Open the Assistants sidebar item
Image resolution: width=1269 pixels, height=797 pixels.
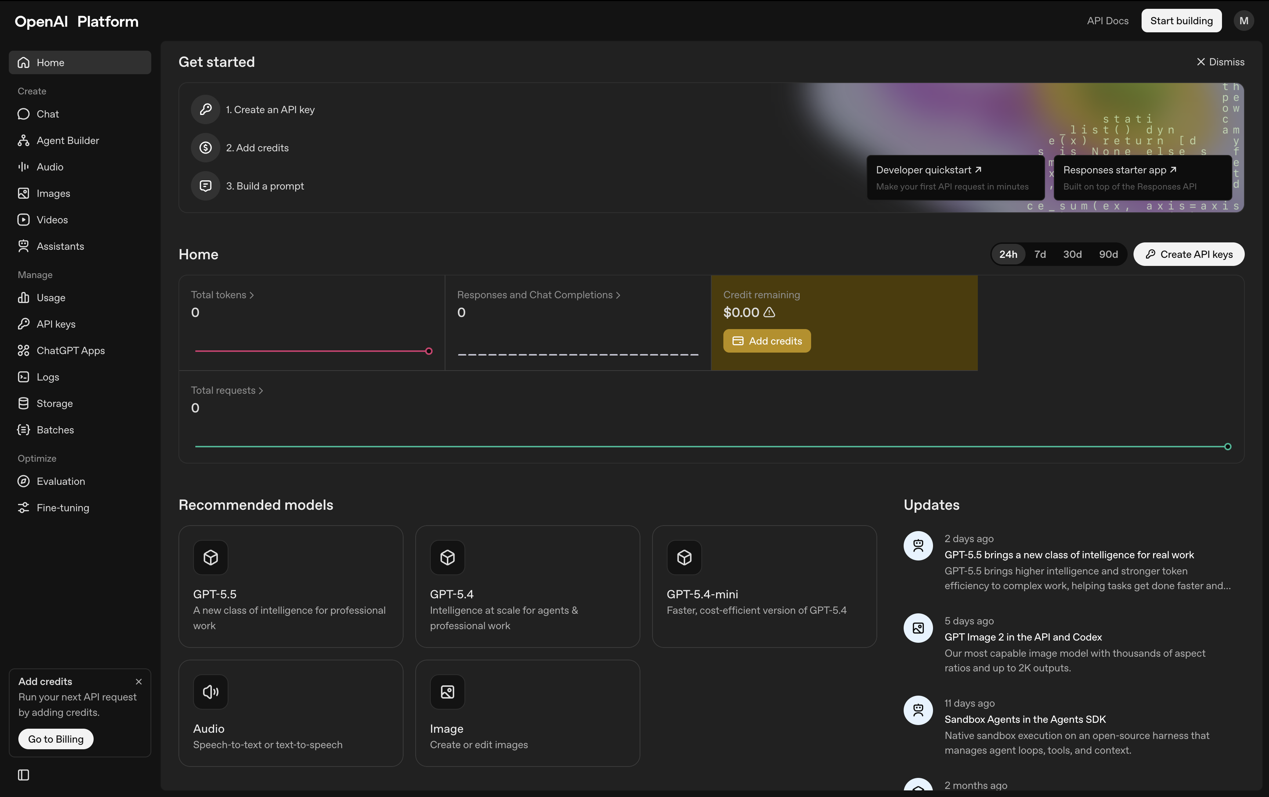(80, 246)
